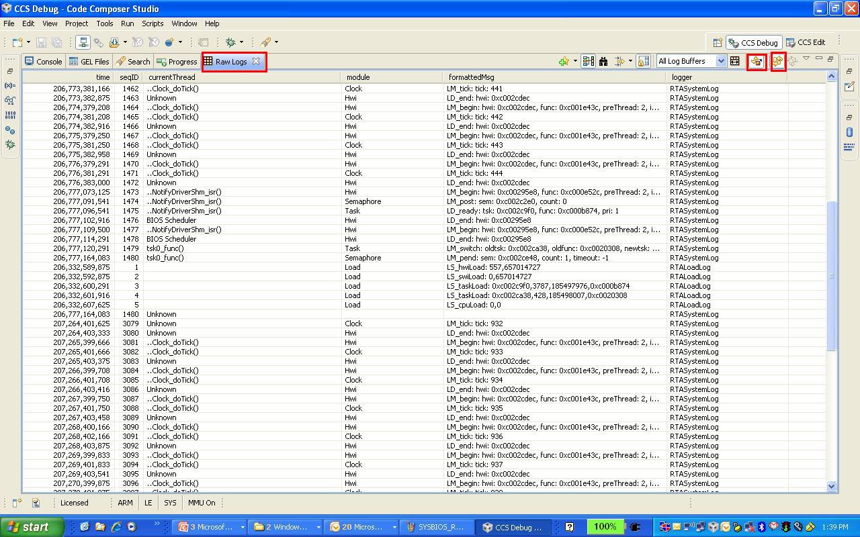This screenshot has width=860, height=537.
Task: Click the Windows Start button
Action: click(32, 527)
